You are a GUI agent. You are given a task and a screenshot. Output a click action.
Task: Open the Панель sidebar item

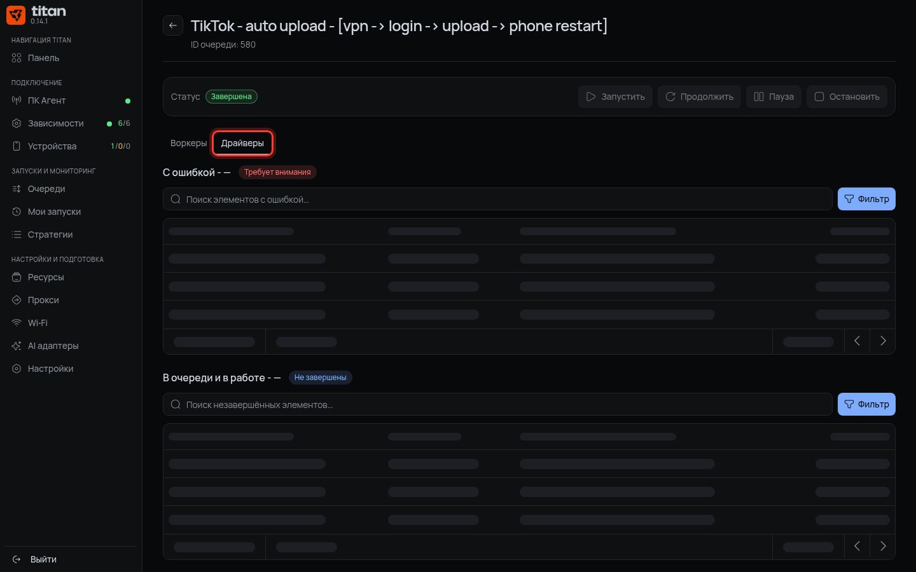71,58
